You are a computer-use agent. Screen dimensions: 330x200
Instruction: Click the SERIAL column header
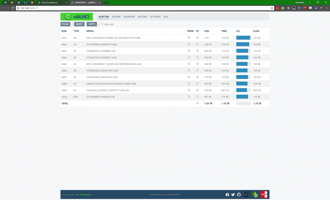[x=90, y=31]
